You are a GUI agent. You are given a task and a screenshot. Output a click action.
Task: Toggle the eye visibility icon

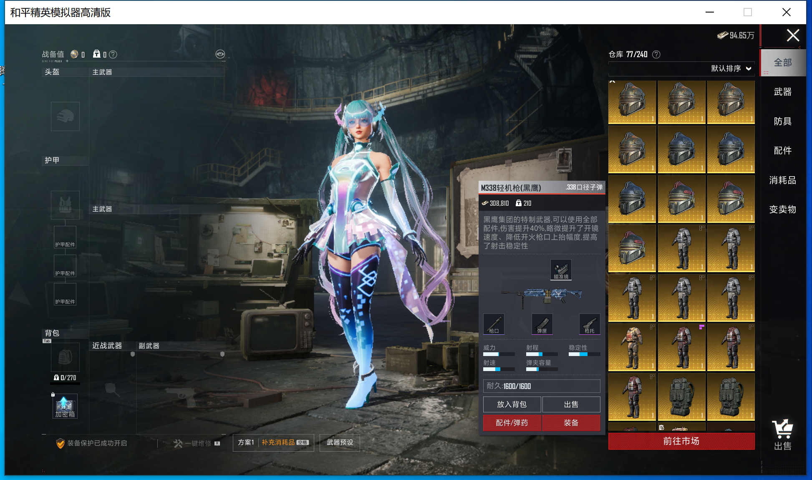tap(220, 54)
